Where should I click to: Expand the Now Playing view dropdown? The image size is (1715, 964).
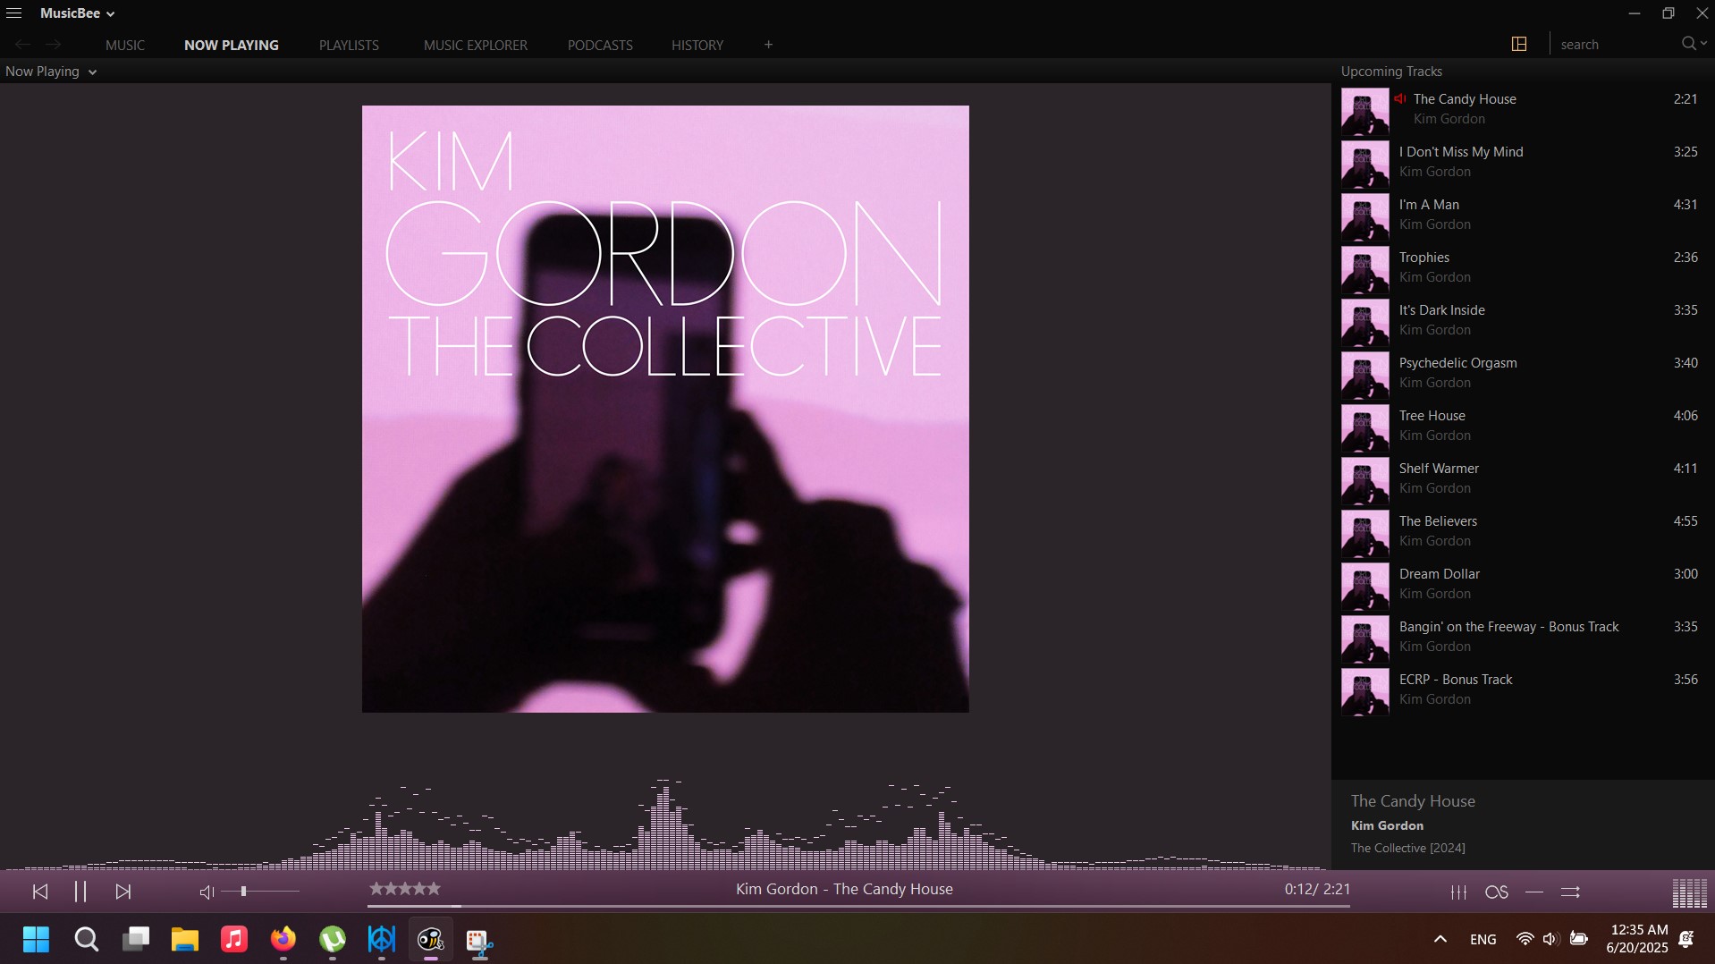tap(51, 72)
